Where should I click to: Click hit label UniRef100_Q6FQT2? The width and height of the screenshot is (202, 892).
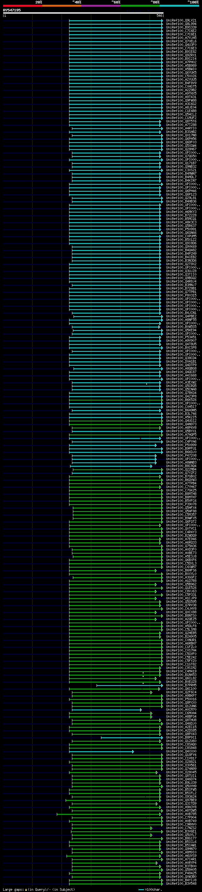click(181, 521)
